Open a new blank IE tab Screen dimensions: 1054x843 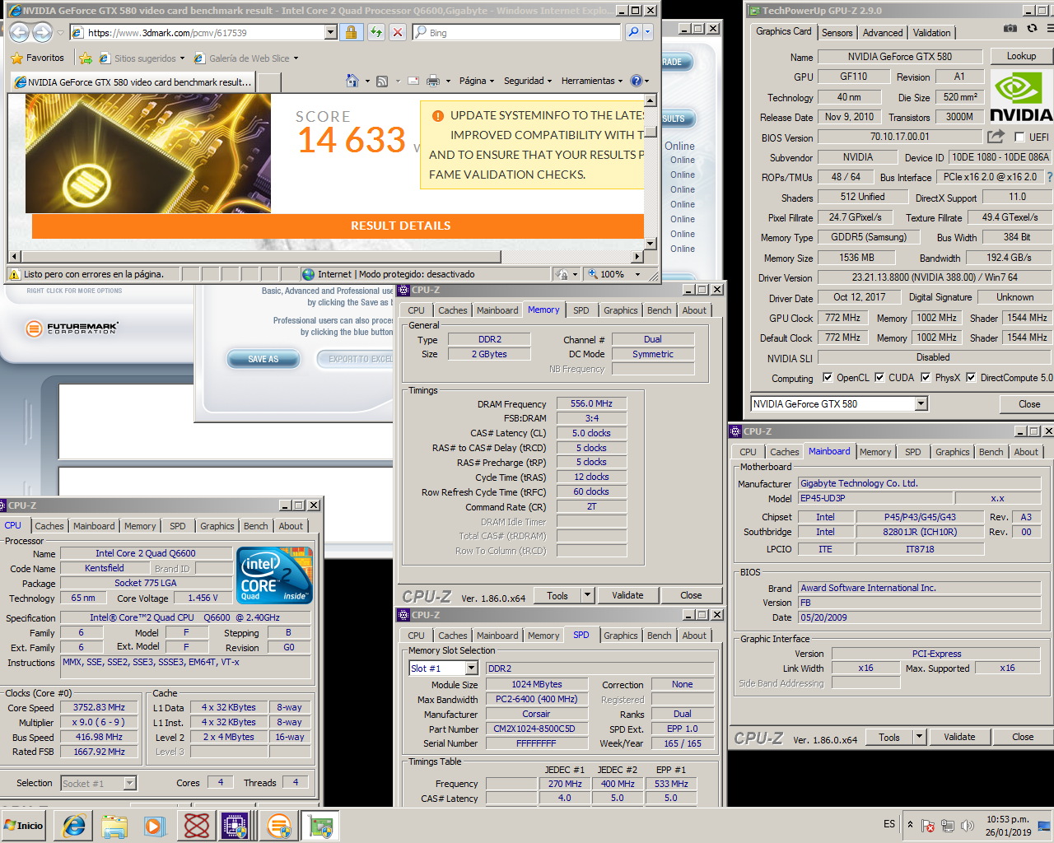coord(269,82)
